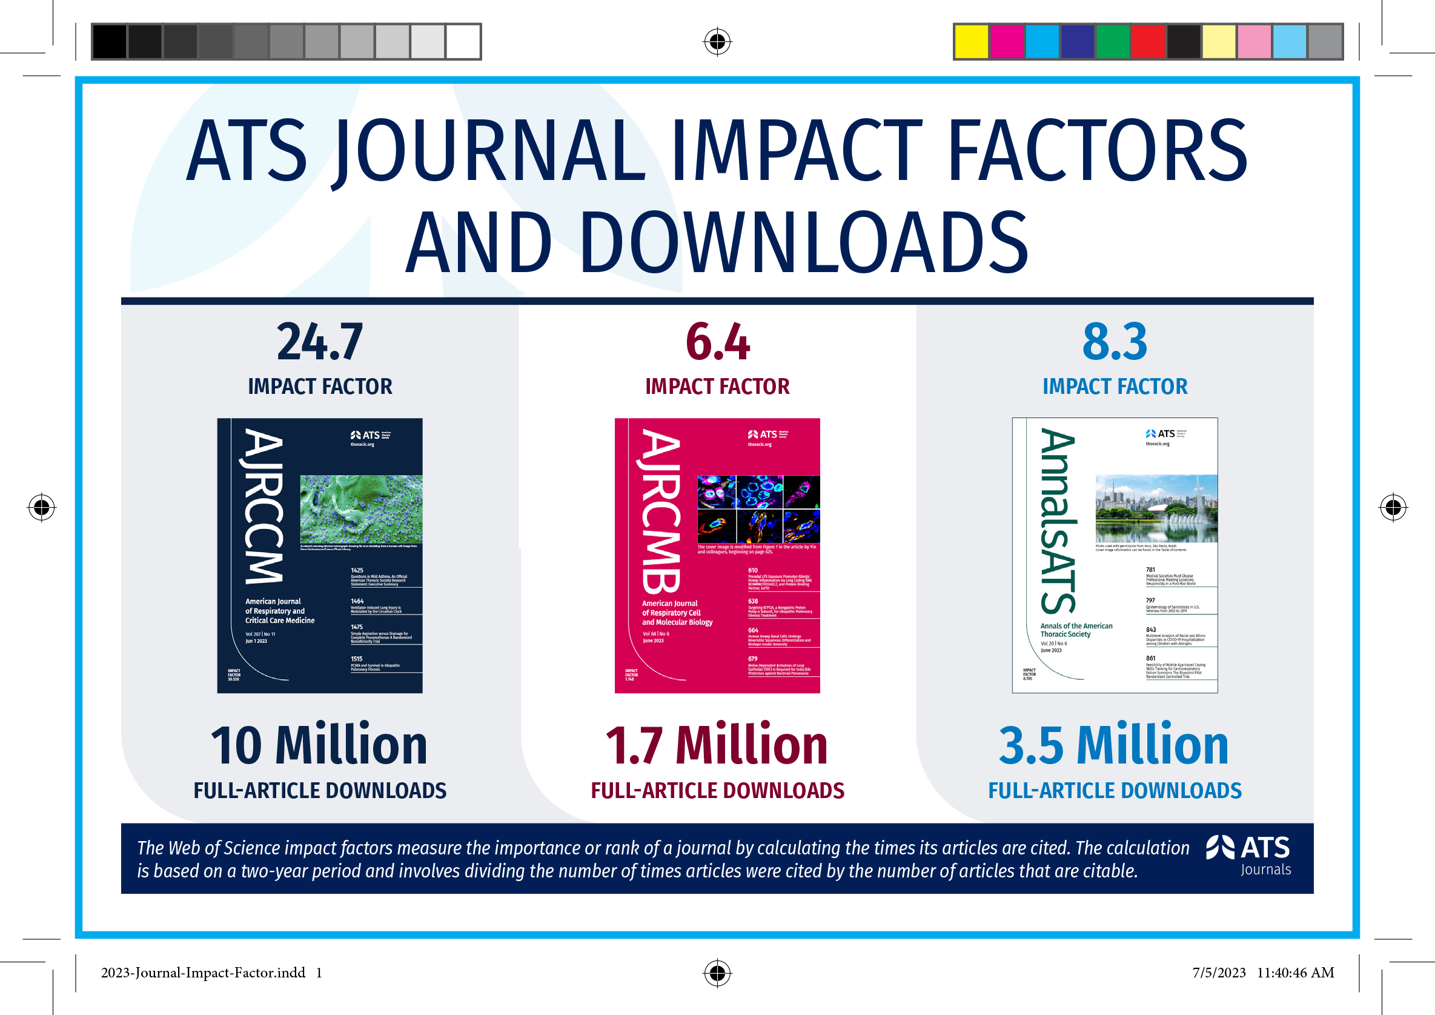
Task: Click the AJRCCM journal cover image
Action: (x=319, y=555)
